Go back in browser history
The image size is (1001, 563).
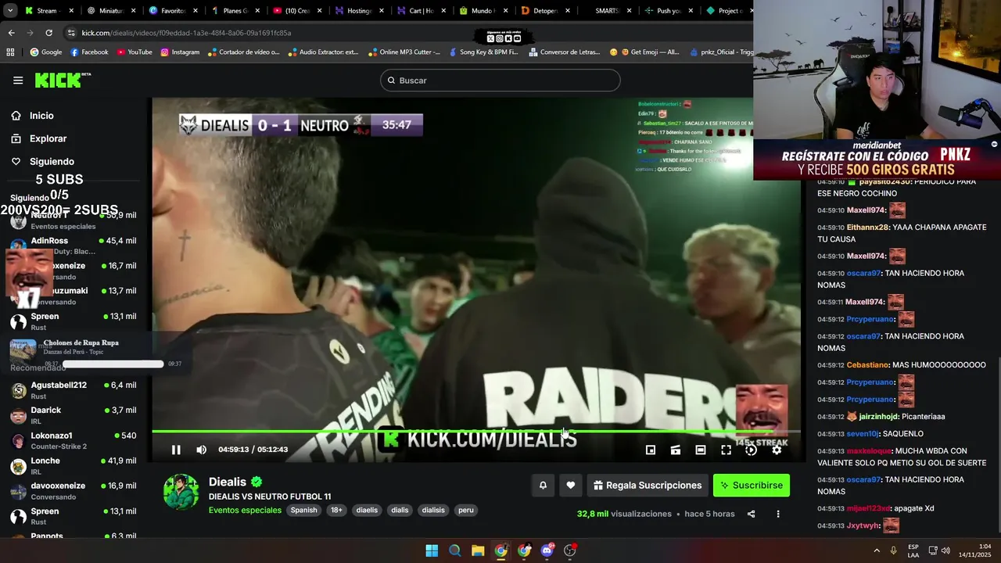(x=11, y=33)
